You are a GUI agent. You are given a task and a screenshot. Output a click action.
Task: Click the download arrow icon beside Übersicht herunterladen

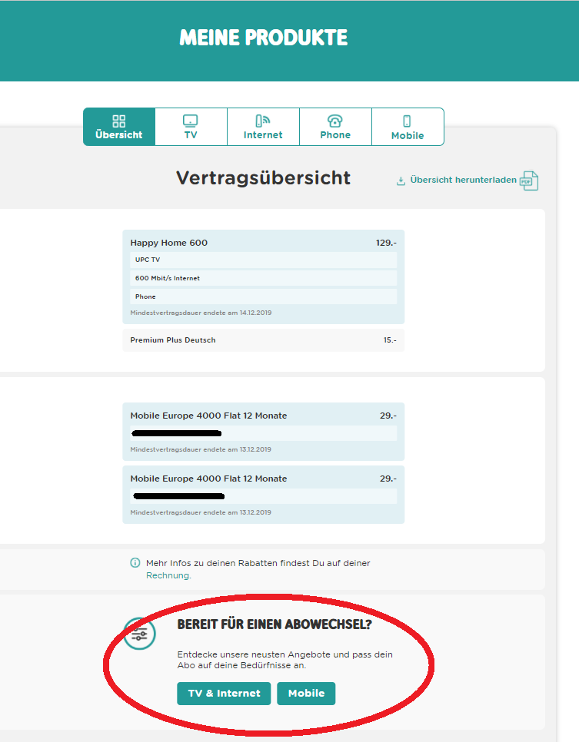click(401, 181)
